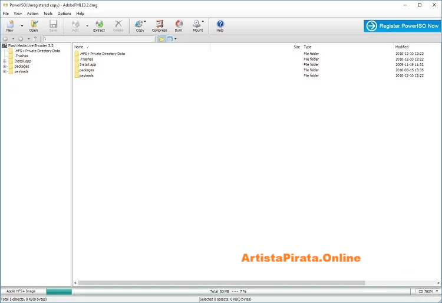Click the Save toolbar icon
This screenshot has width=442, height=303.
tap(53, 26)
